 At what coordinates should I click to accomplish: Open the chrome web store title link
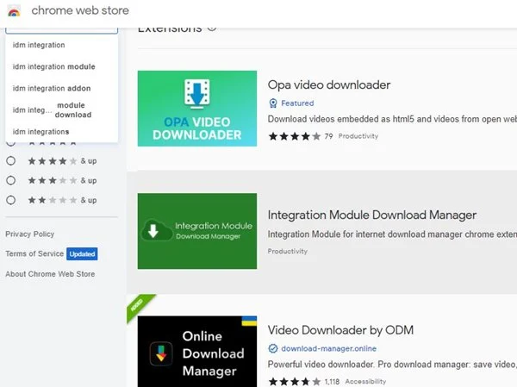(80, 10)
